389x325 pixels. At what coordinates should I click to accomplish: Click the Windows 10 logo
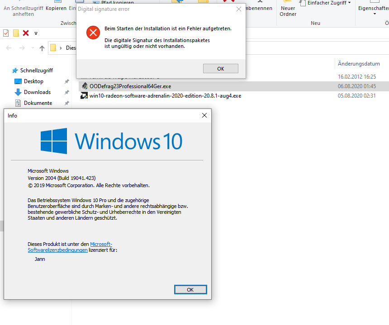click(111, 141)
